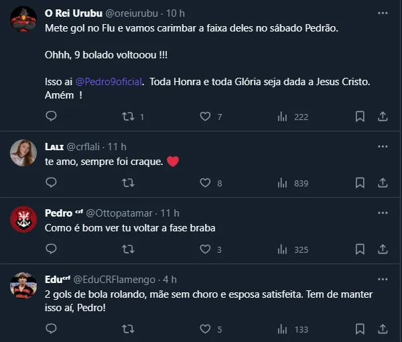402x342 pixels.
Task: Reply to Pedro @Ottopatamar's tweet
Action: tap(51, 249)
